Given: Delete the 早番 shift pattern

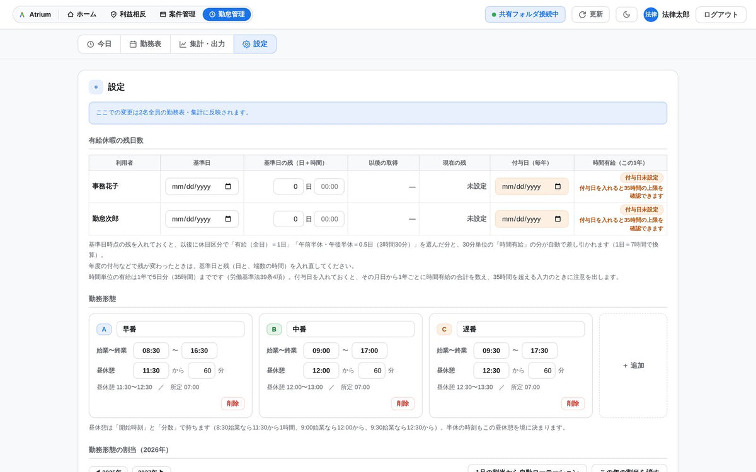Looking at the screenshot, I should point(232,403).
